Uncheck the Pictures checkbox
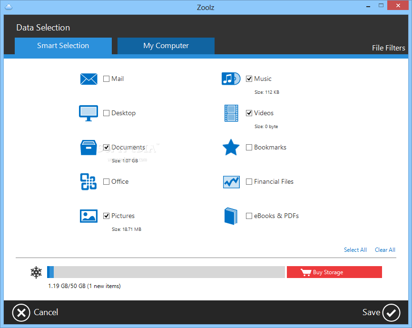This screenshot has width=412, height=328. [x=106, y=216]
